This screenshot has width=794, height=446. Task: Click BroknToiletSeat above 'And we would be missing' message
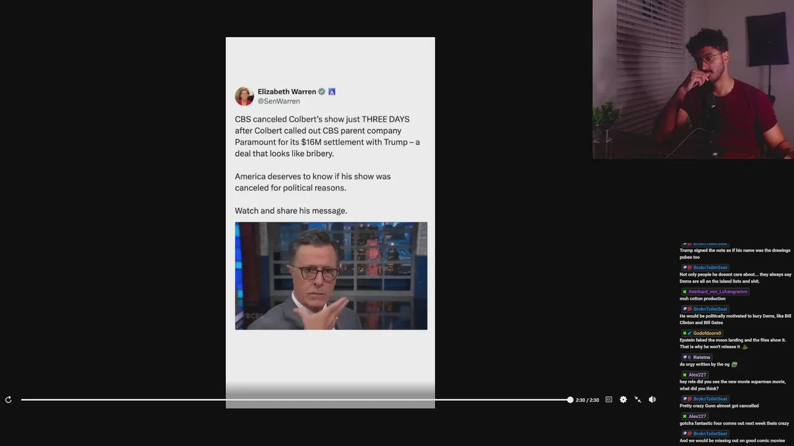point(710,434)
